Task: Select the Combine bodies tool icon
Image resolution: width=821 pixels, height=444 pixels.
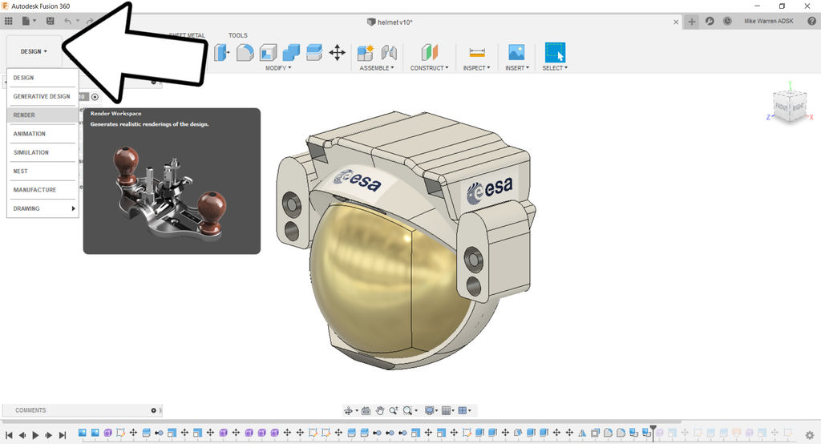Action: 291,52
